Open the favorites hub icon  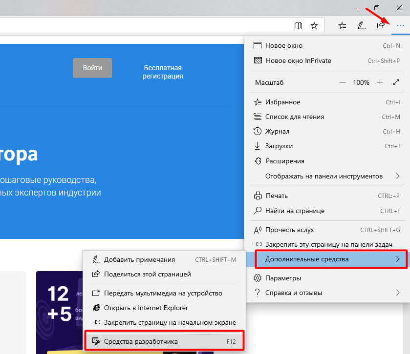343,25
